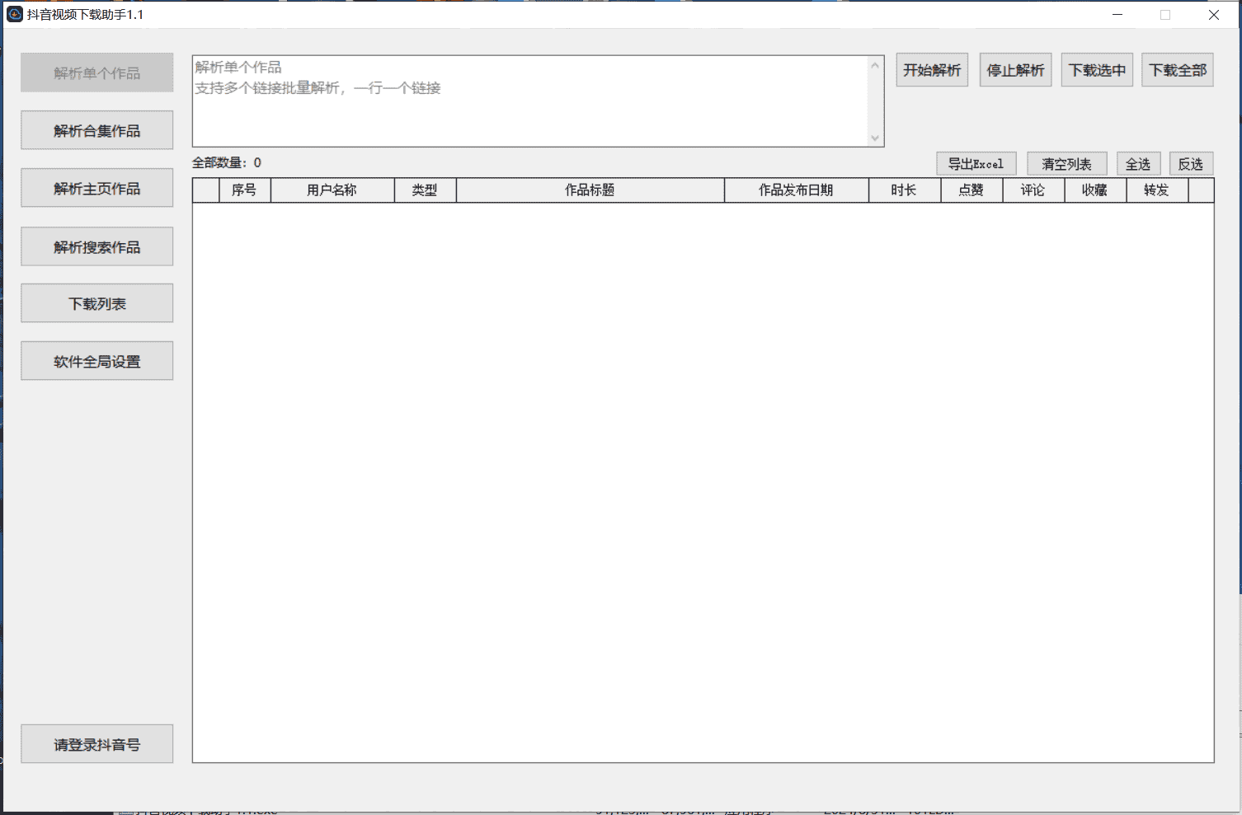Open 软件全局设置 global settings
Viewport: 1242px width, 815px height.
point(96,360)
